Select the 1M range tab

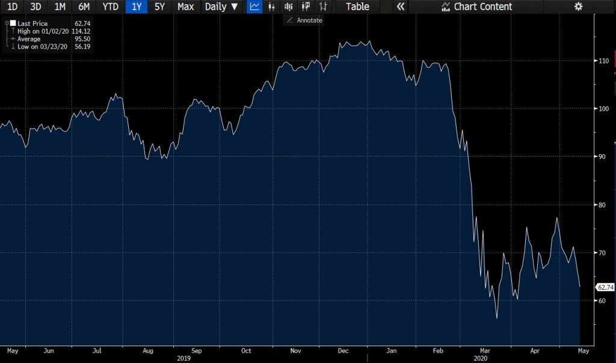(x=60, y=6)
